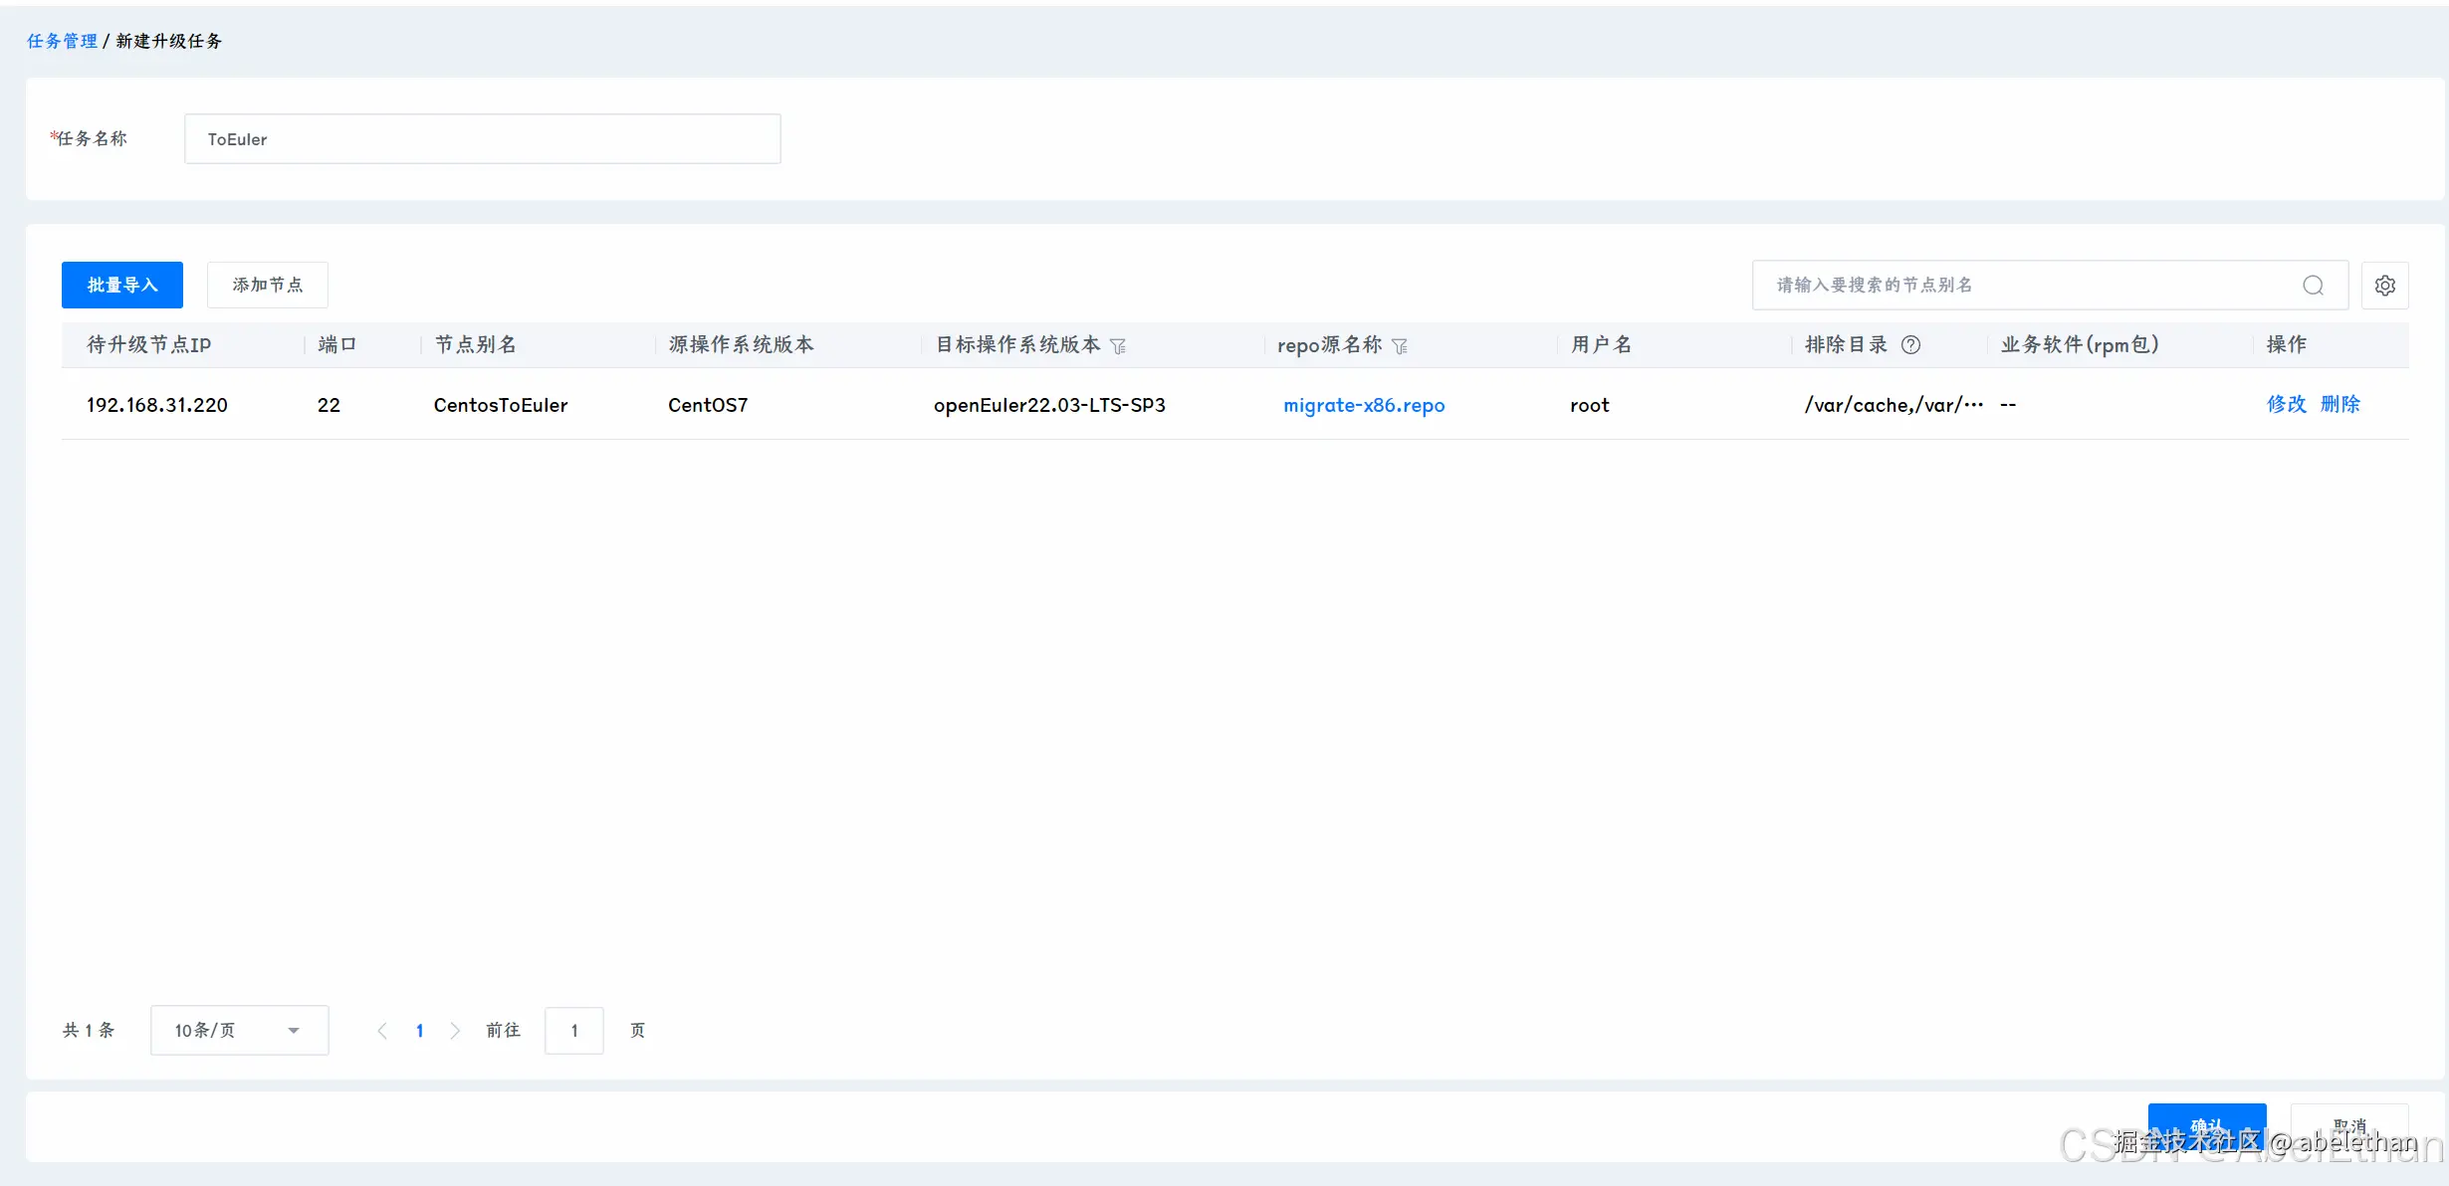
Task: Click the search magnifier icon
Action: coord(2313,286)
